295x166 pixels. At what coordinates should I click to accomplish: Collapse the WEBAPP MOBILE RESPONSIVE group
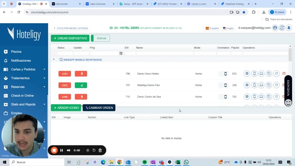pyautogui.click(x=53, y=59)
